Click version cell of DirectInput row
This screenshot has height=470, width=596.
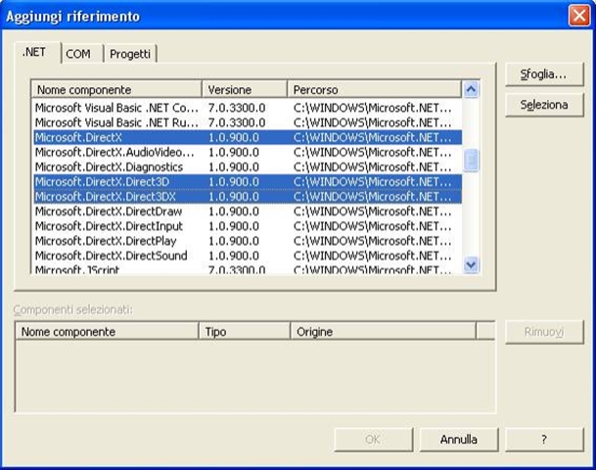tap(234, 226)
